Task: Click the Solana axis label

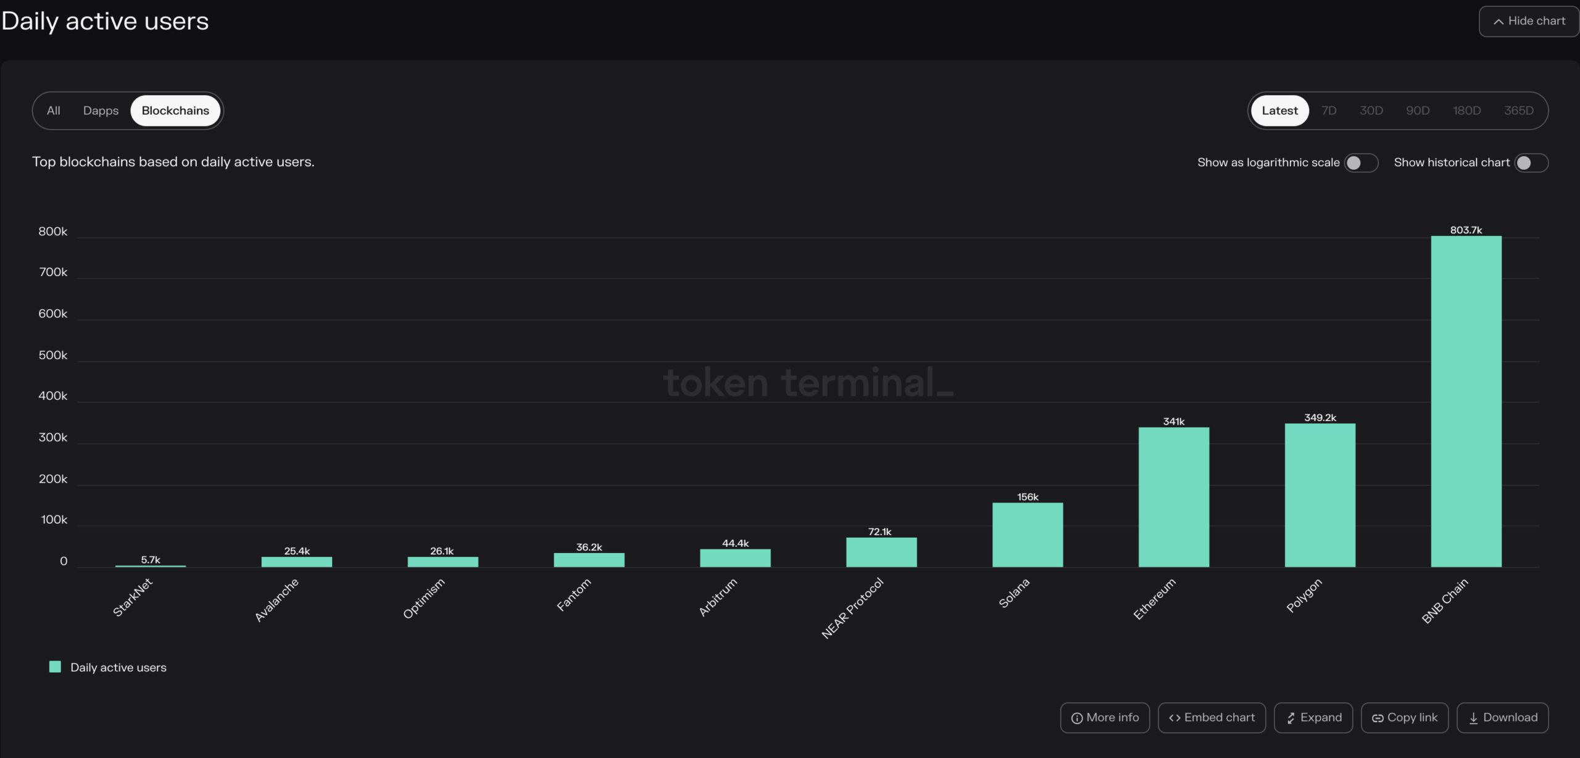Action: tap(1014, 593)
